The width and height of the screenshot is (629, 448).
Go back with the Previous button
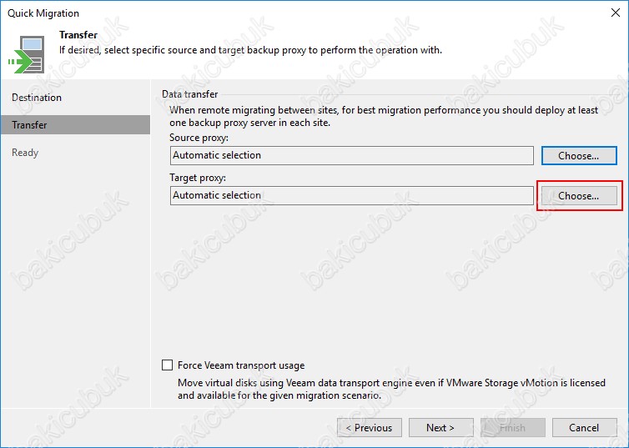(370, 427)
